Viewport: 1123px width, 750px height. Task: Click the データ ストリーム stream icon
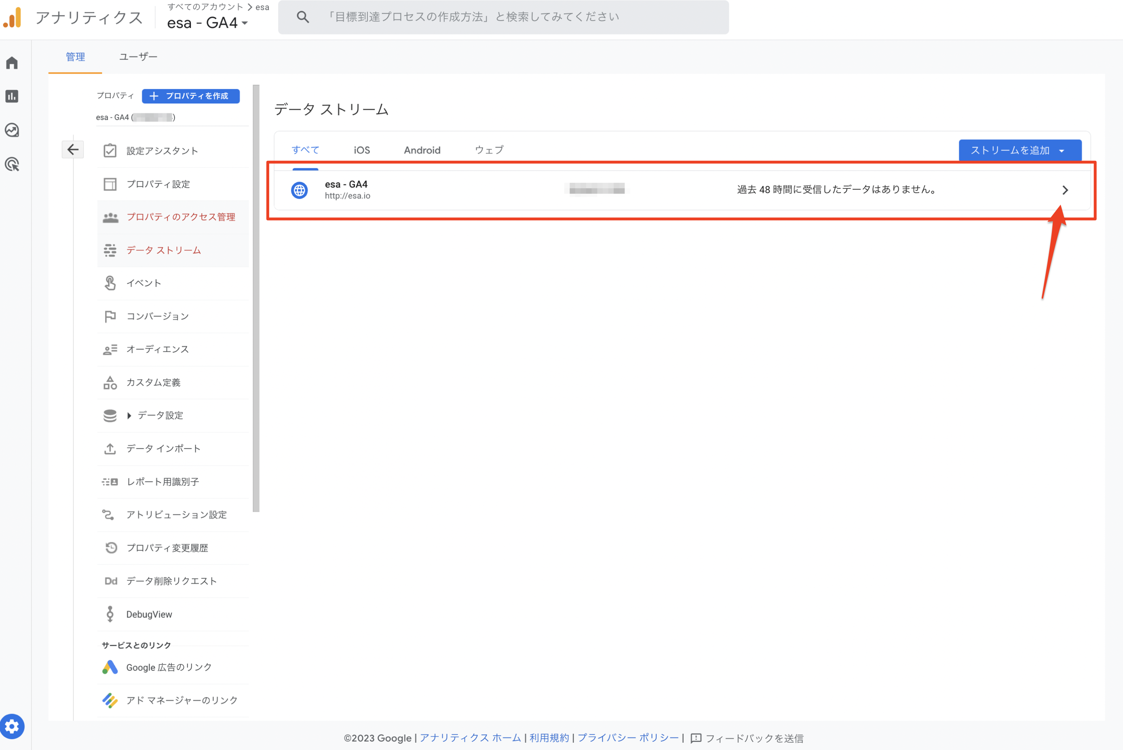(110, 250)
